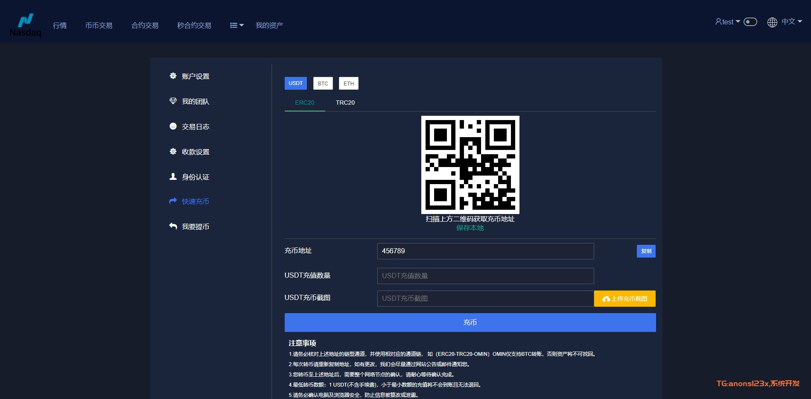
Task: Click the 扫描上方二维码获取充币地址 caption
Action: coord(470,219)
